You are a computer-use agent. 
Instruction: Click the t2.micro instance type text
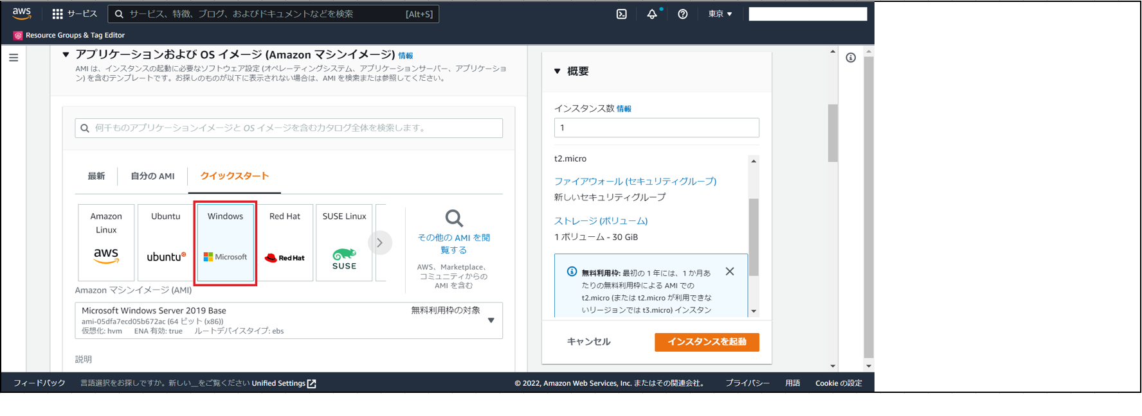tap(570, 159)
